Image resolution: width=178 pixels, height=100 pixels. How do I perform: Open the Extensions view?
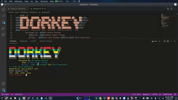pos(3,34)
